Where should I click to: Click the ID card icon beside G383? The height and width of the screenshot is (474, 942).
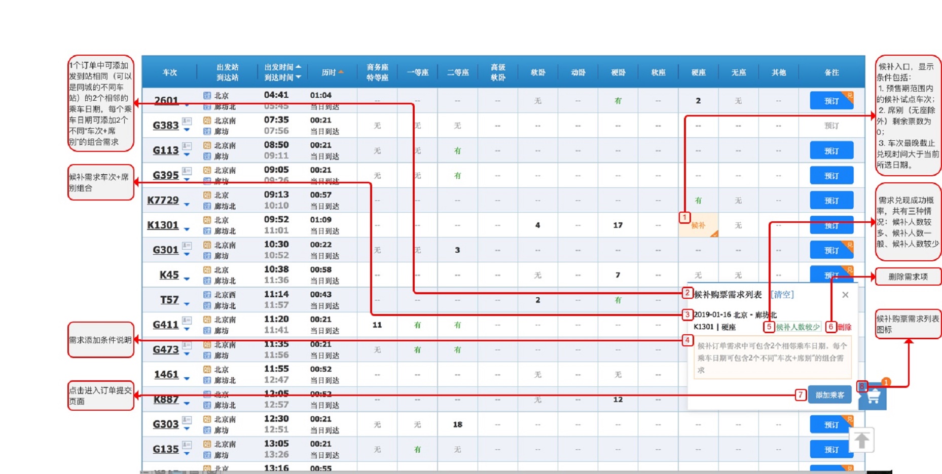tap(187, 121)
